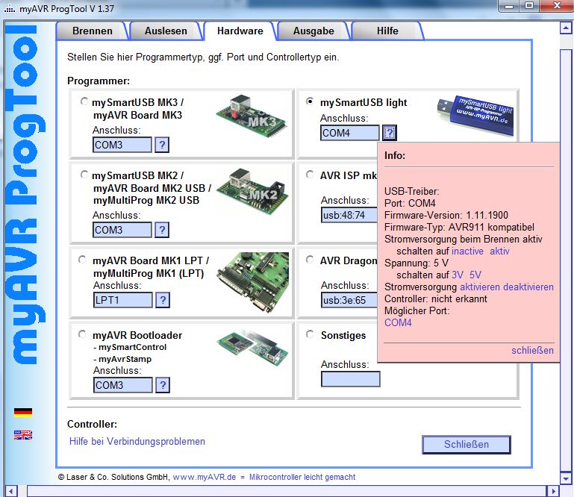Edit the AVR Dragon usb:3e:65 field
Image resolution: width=574 pixels, height=497 pixels.
349,300
